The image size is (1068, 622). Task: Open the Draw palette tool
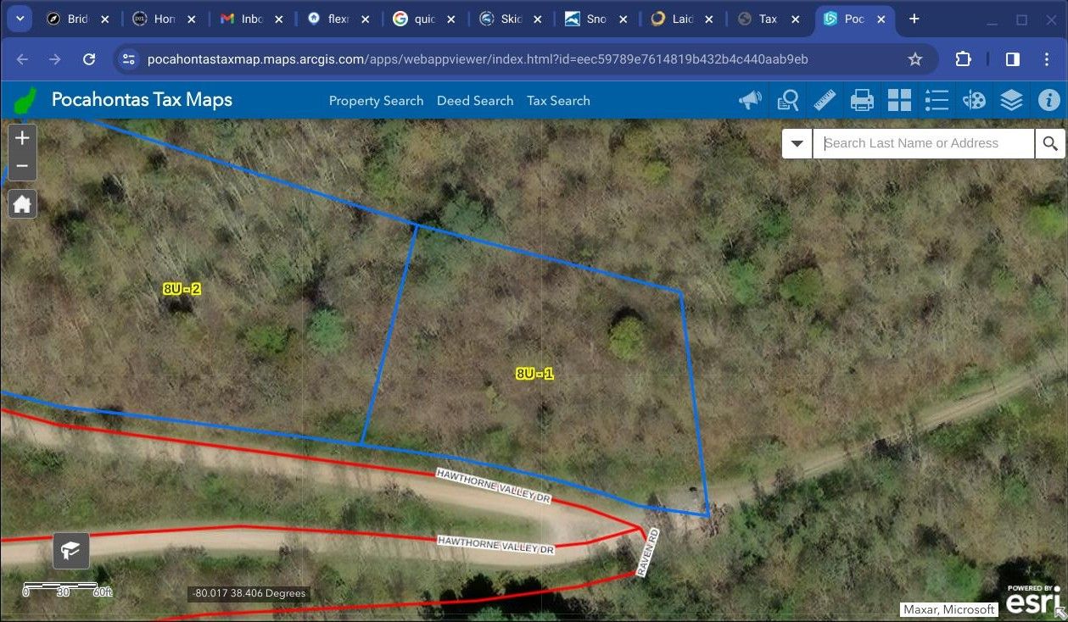[974, 100]
